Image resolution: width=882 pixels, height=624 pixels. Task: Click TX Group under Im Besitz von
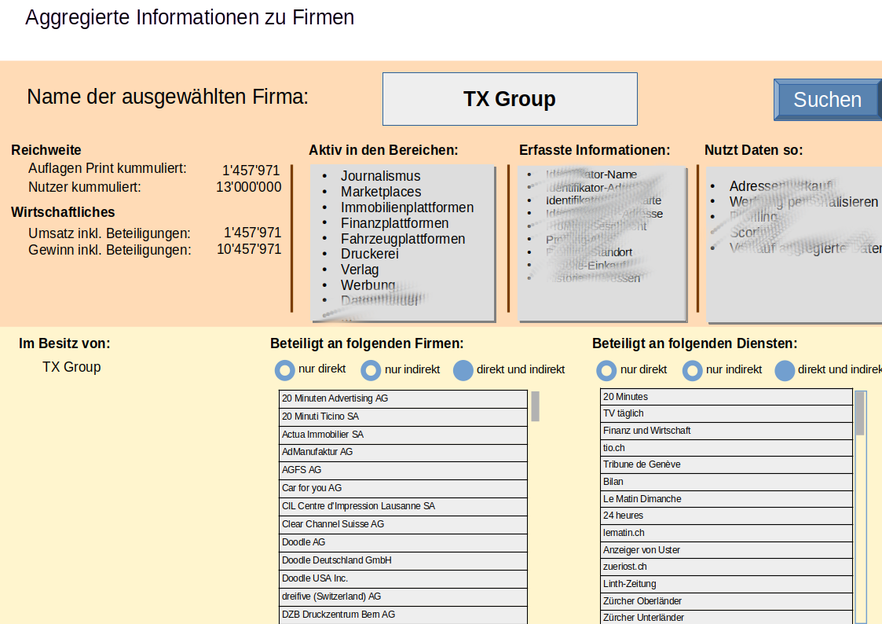click(71, 367)
